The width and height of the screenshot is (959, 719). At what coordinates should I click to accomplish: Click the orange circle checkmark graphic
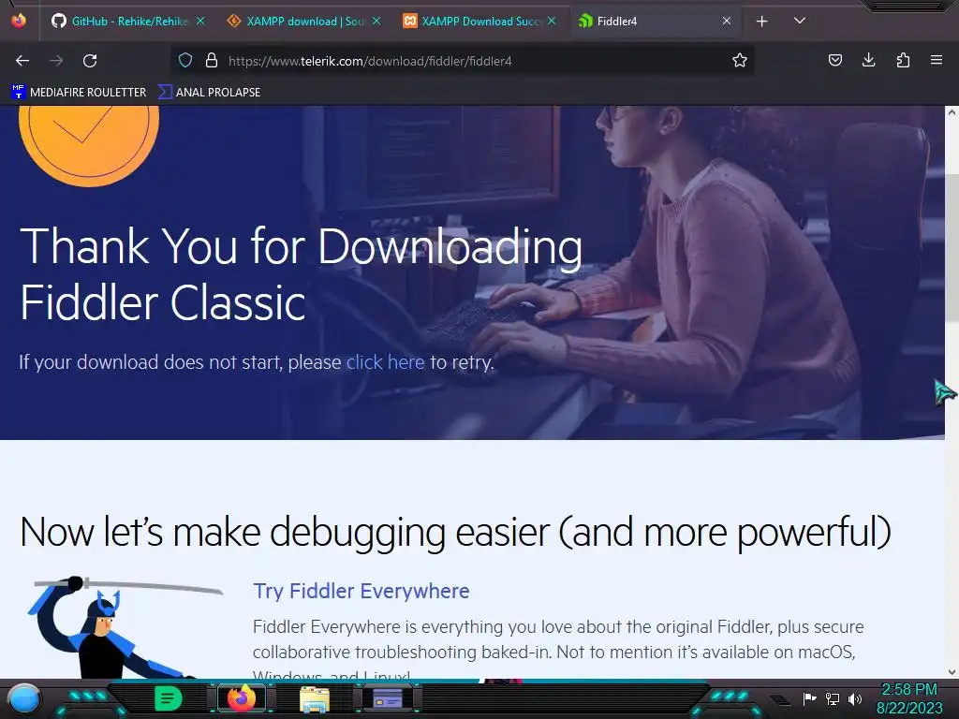point(89,145)
